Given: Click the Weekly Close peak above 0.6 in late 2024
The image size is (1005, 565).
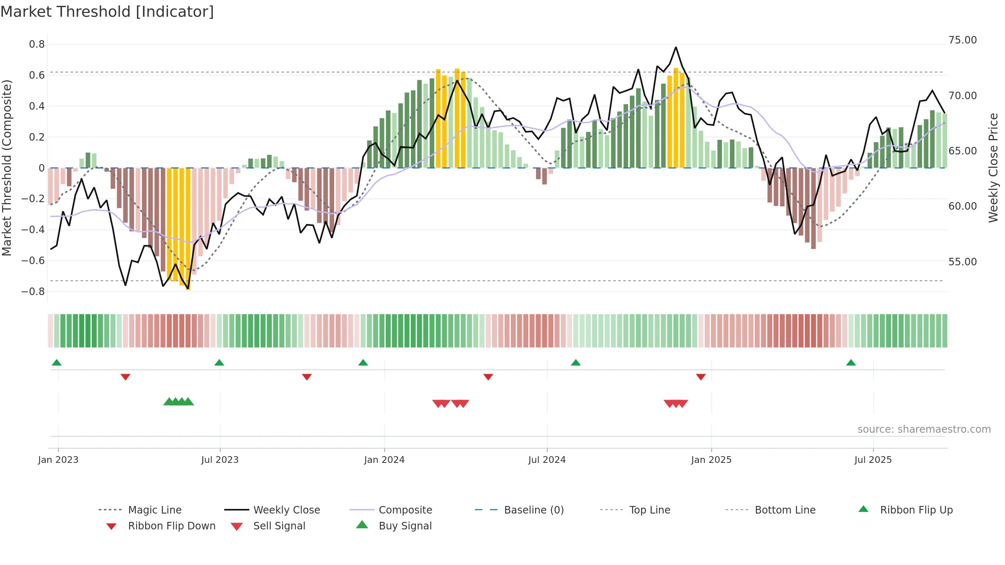Looking at the screenshot, I should pos(676,47).
